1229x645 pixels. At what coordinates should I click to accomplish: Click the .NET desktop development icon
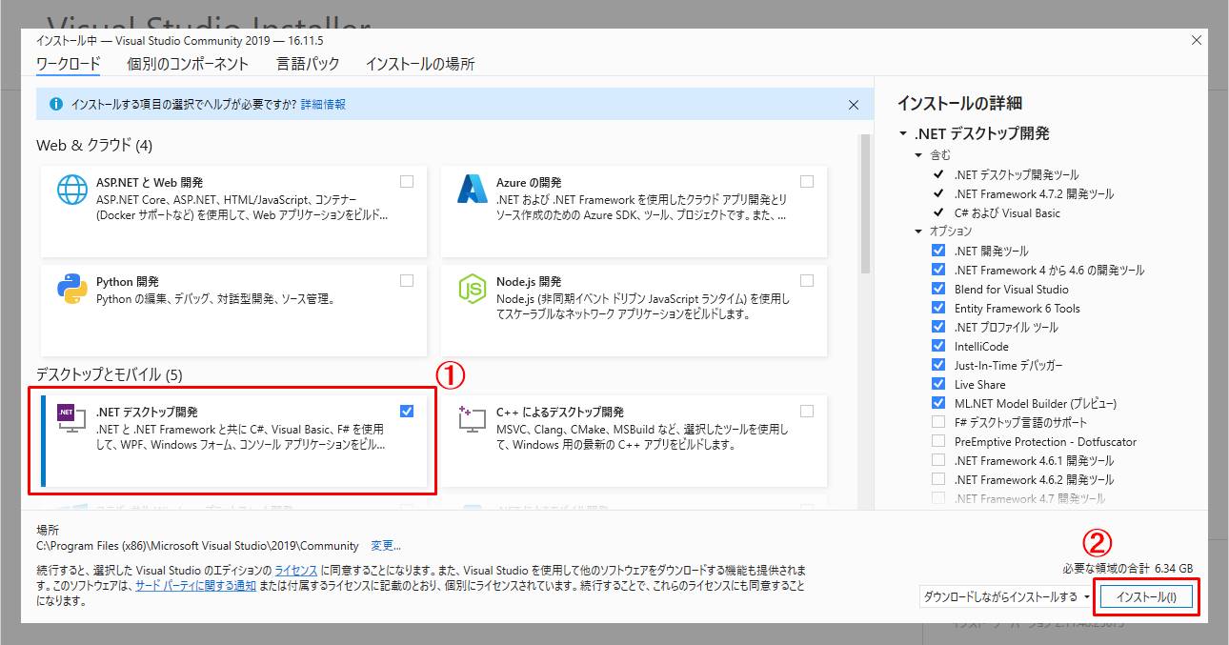click(x=72, y=416)
